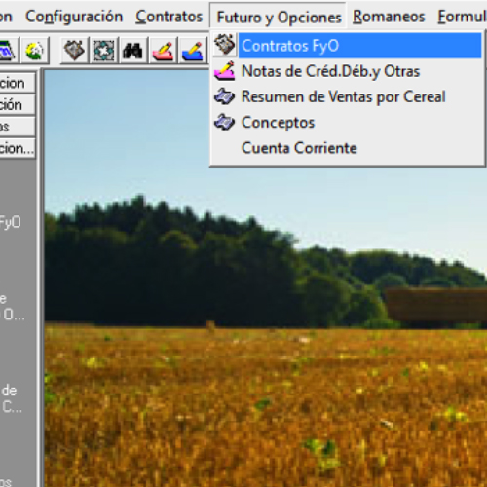Click the pencil on red pad icon
The image size is (487, 487).
(163, 51)
